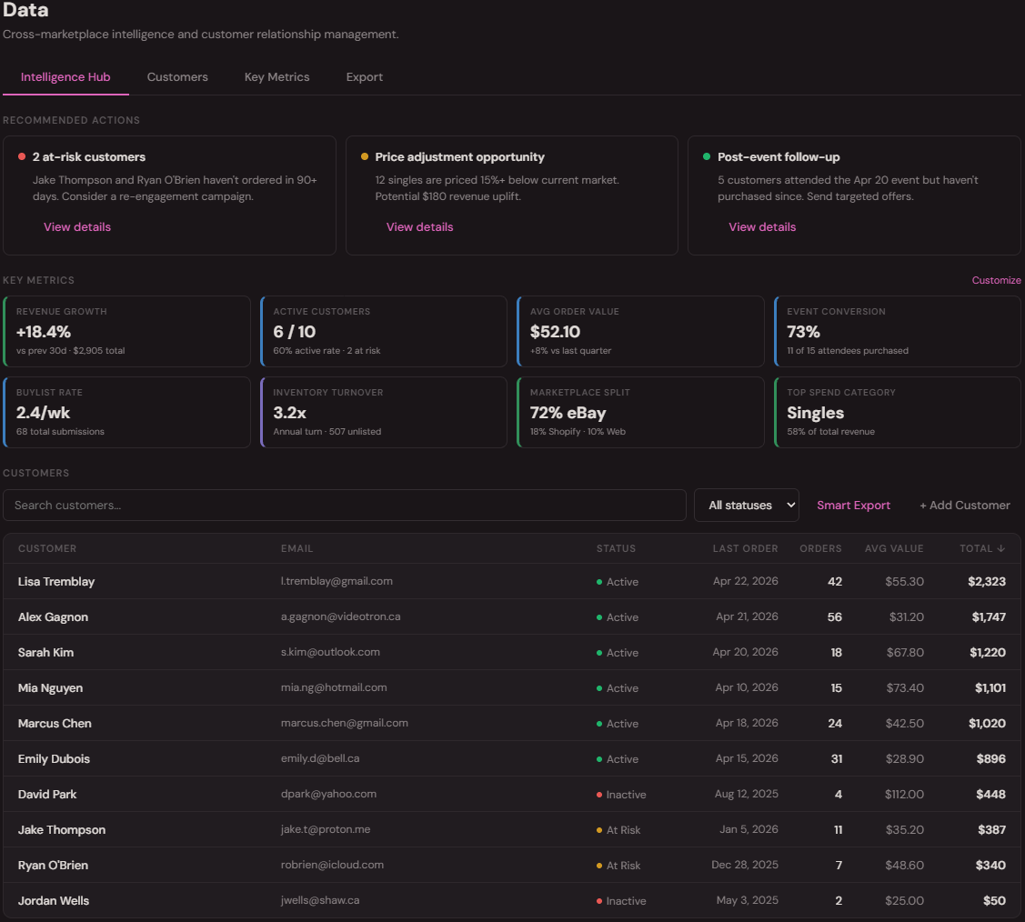Open the Key Metrics tab
The width and height of the screenshot is (1025, 922).
pyautogui.click(x=276, y=77)
